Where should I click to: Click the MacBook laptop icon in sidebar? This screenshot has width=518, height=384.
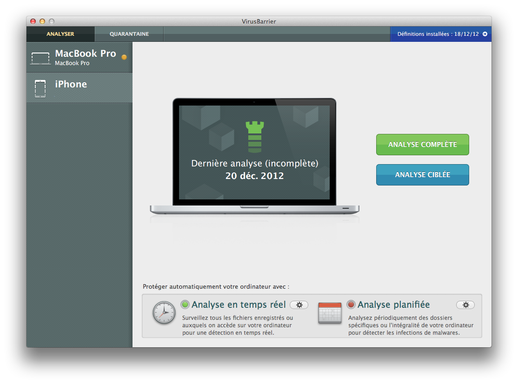click(x=40, y=59)
